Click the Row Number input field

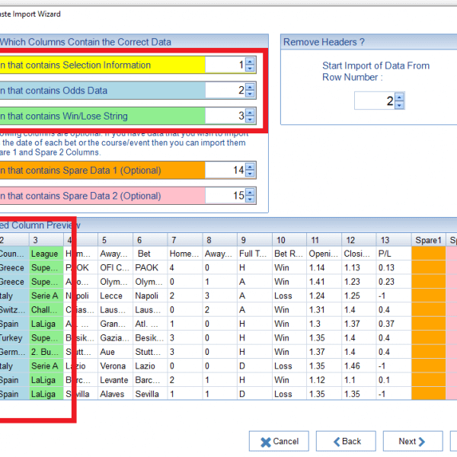(x=374, y=101)
